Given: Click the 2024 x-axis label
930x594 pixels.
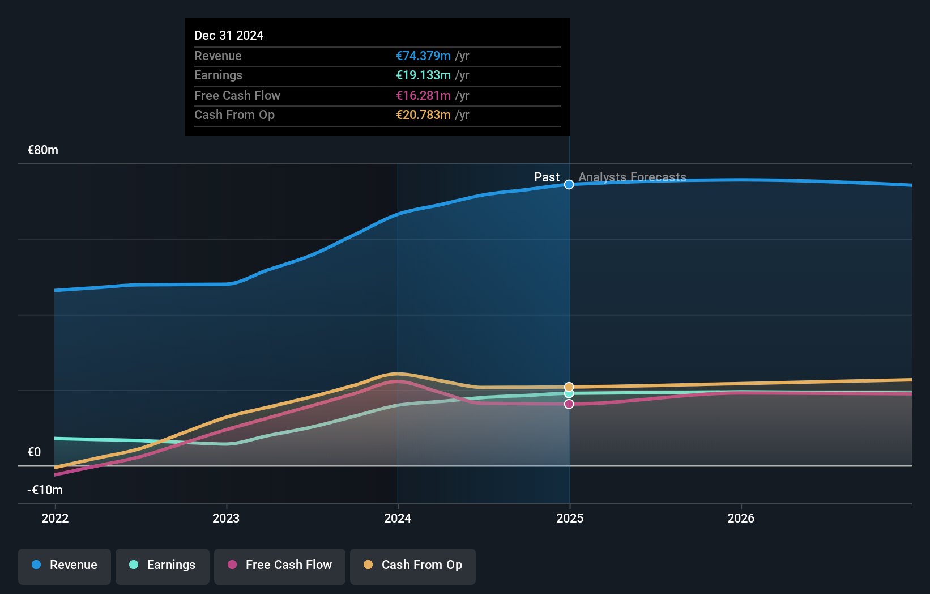Looking at the screenshot, I should [398, 518].
